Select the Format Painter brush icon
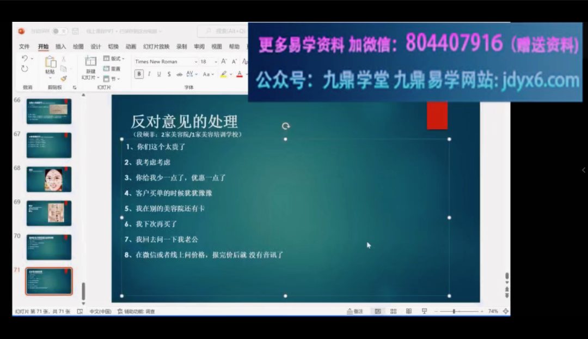Image resolution: width=588 pixels, height=339 pixels. 64,78
